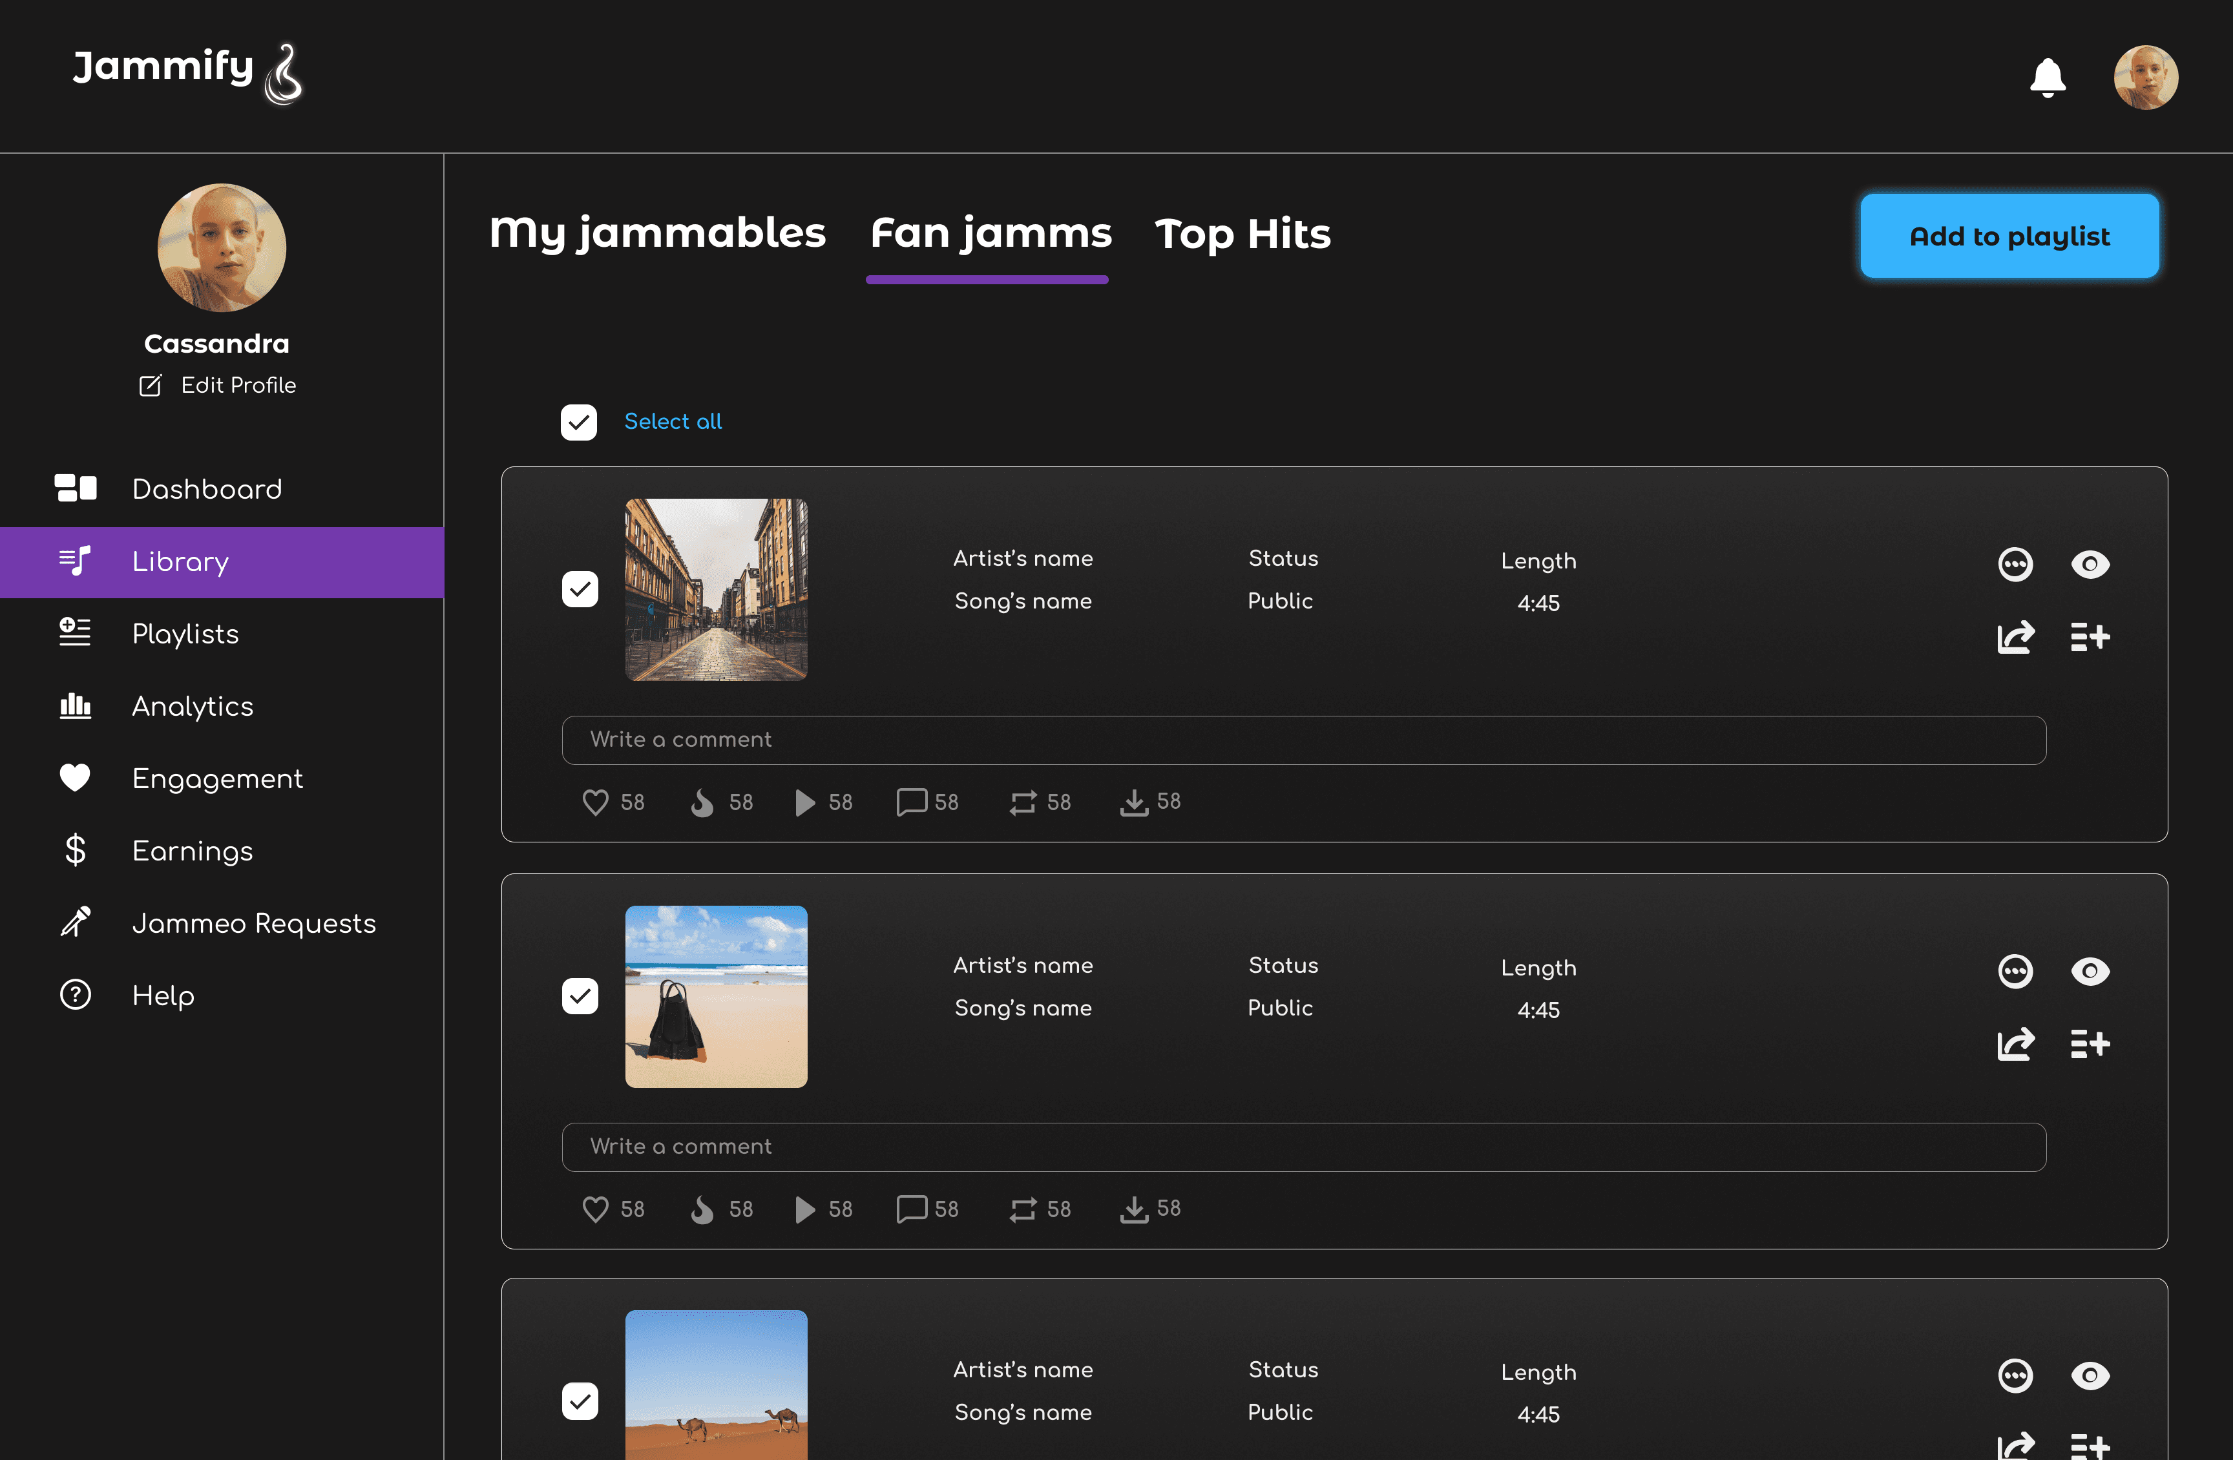Click the Help question mark icon
The image size is (2233, 1460).
point(75,995)
